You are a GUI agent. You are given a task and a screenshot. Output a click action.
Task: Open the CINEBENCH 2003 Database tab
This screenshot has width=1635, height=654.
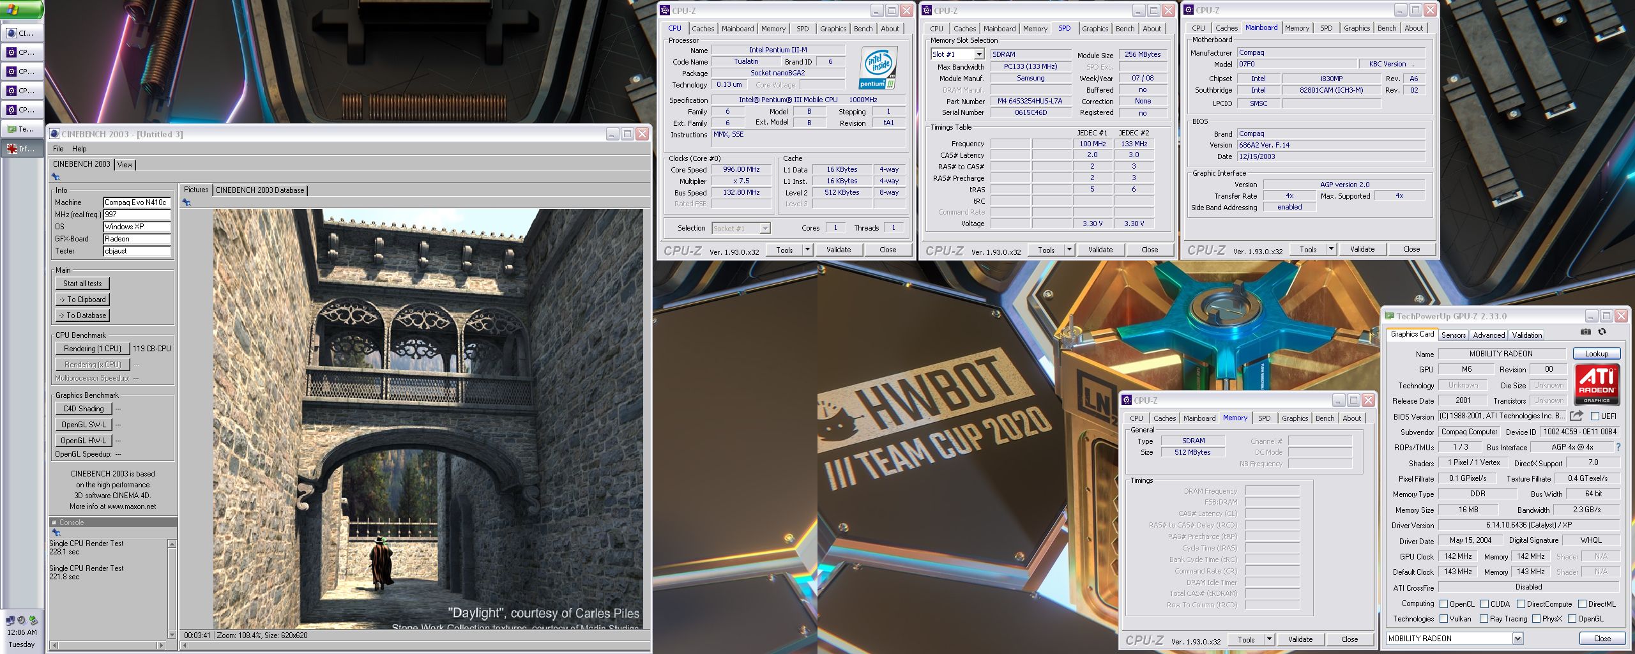pos(260,190)
